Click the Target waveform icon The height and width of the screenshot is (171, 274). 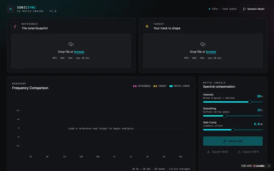[x=147, y=27]
